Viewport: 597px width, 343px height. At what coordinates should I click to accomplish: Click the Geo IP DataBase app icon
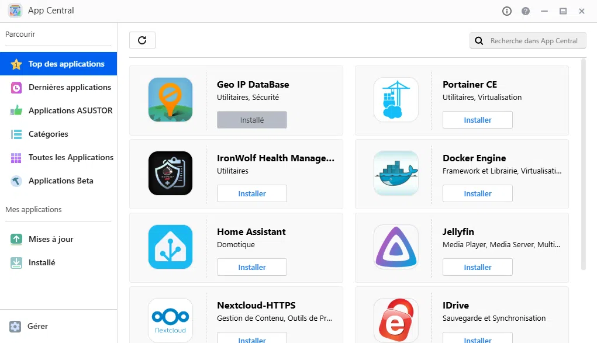pos(170,99)
